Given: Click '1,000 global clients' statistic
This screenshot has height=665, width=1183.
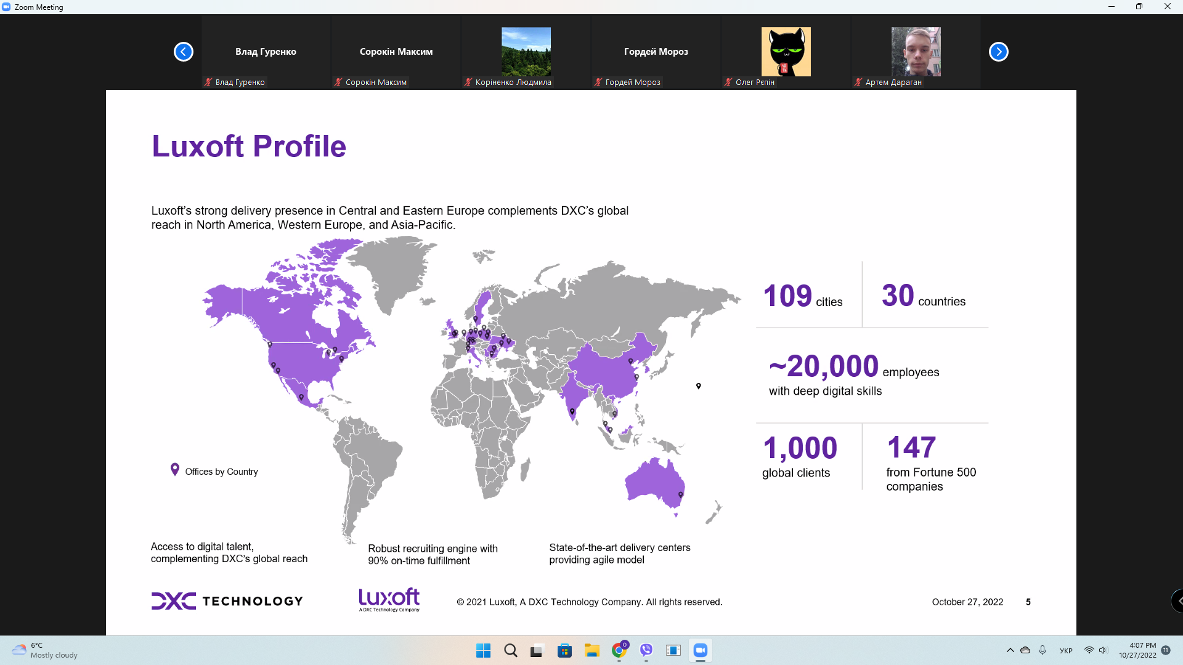Looking at the screenshot, I should click(800, 456).
